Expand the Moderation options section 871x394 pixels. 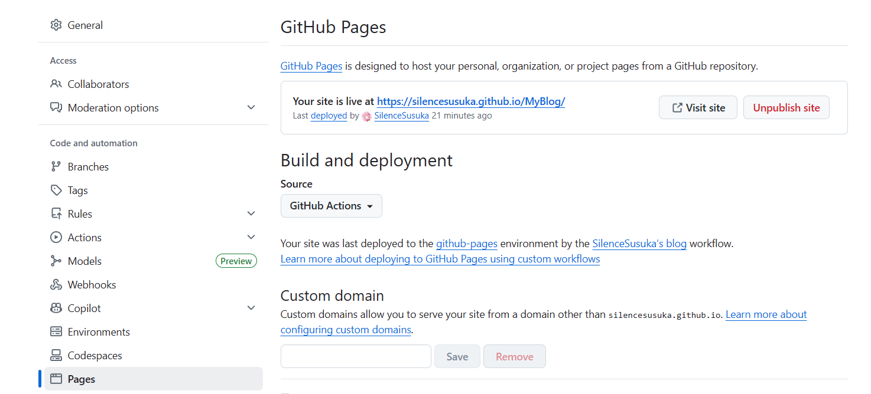click(251, 108)
